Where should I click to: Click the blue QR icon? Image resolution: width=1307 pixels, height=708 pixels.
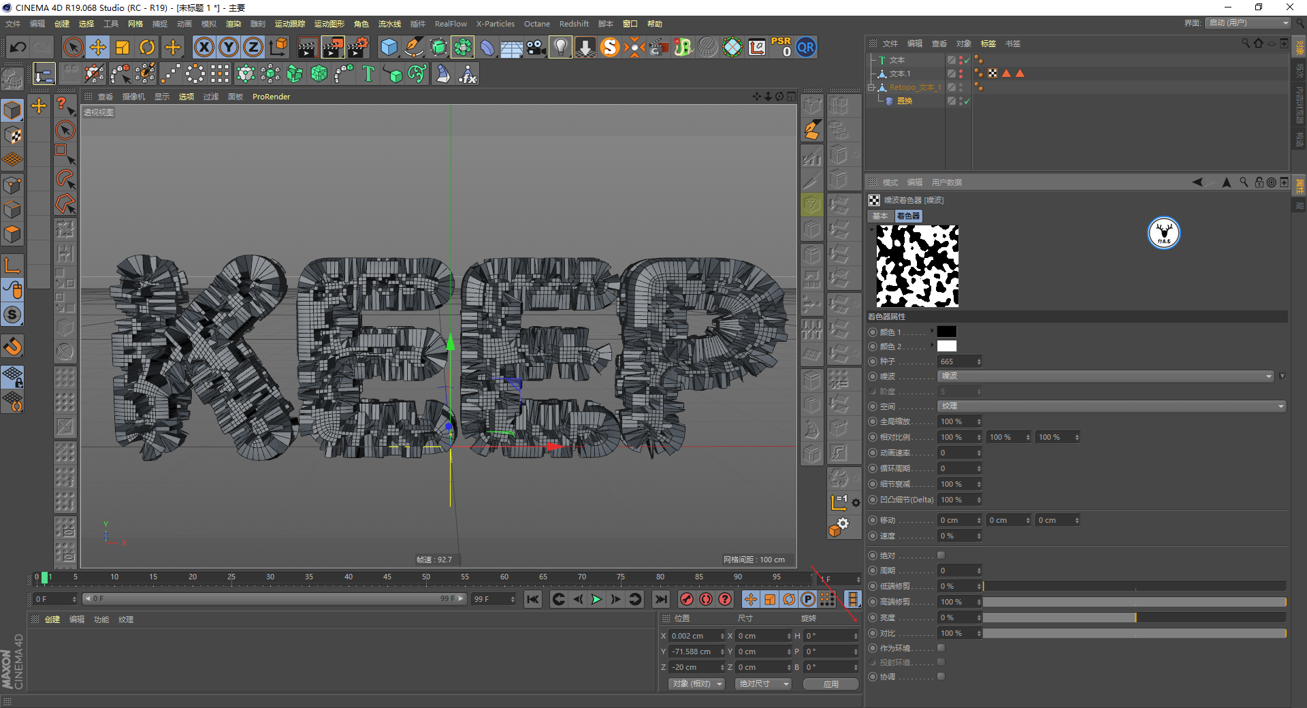806,47
